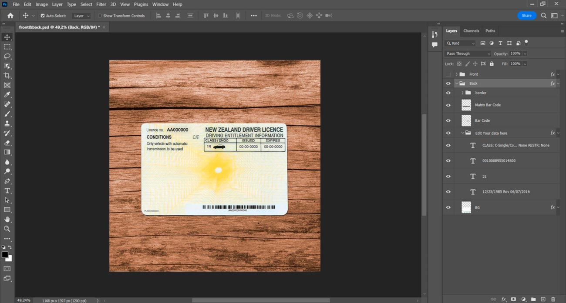Select the Hand tool

[7, 220]
